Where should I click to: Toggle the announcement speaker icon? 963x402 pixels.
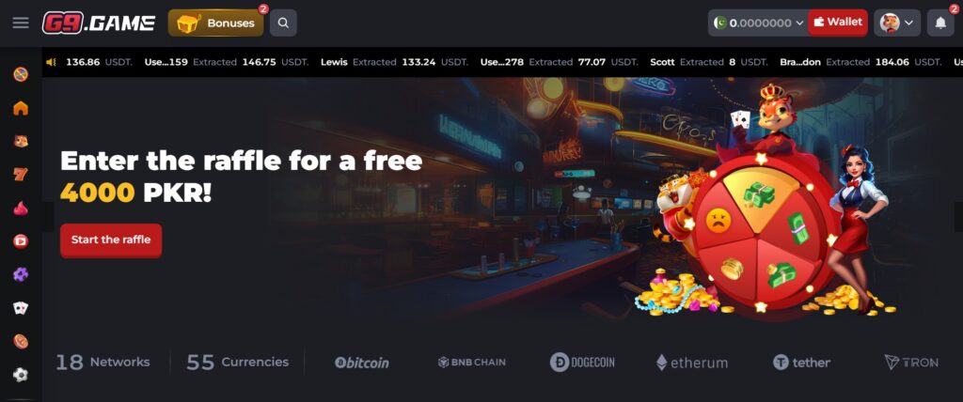(x=51, y=62)
